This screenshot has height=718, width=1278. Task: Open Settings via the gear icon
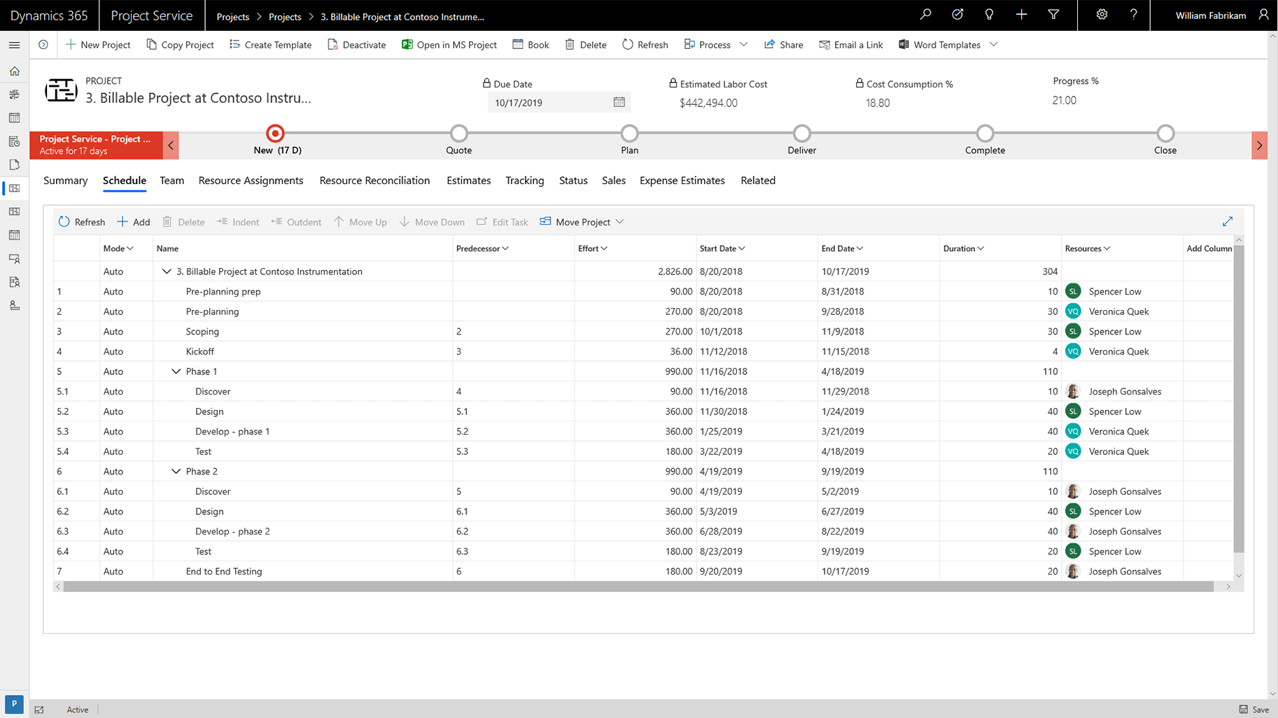[x=1101, y=14]
